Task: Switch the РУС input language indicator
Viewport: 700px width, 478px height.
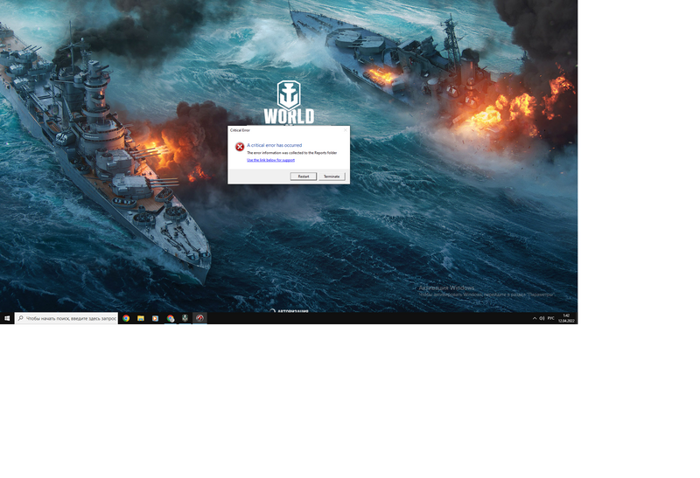Action: point(551,318)
